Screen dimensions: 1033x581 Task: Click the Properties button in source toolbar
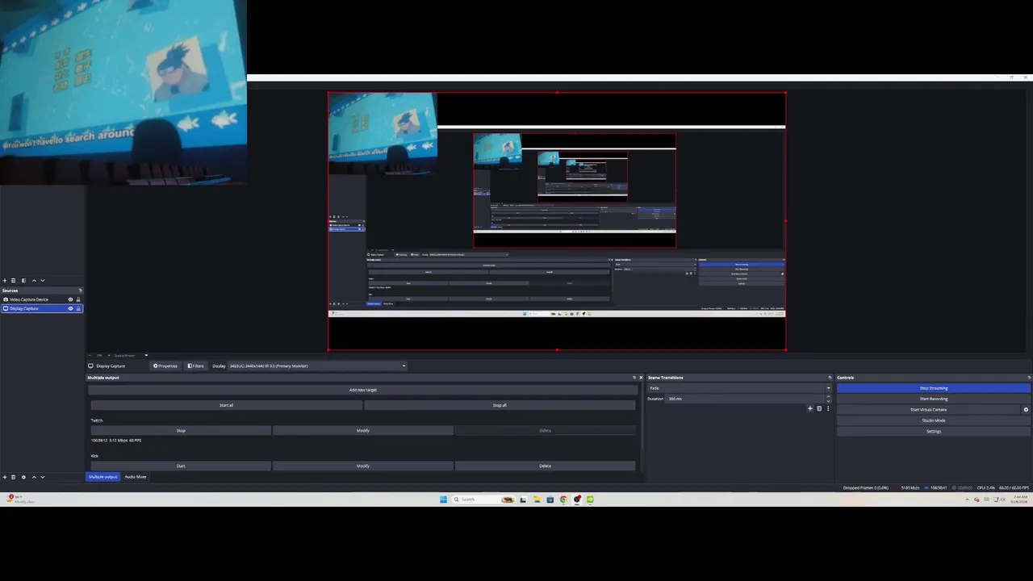pos(165,366)
